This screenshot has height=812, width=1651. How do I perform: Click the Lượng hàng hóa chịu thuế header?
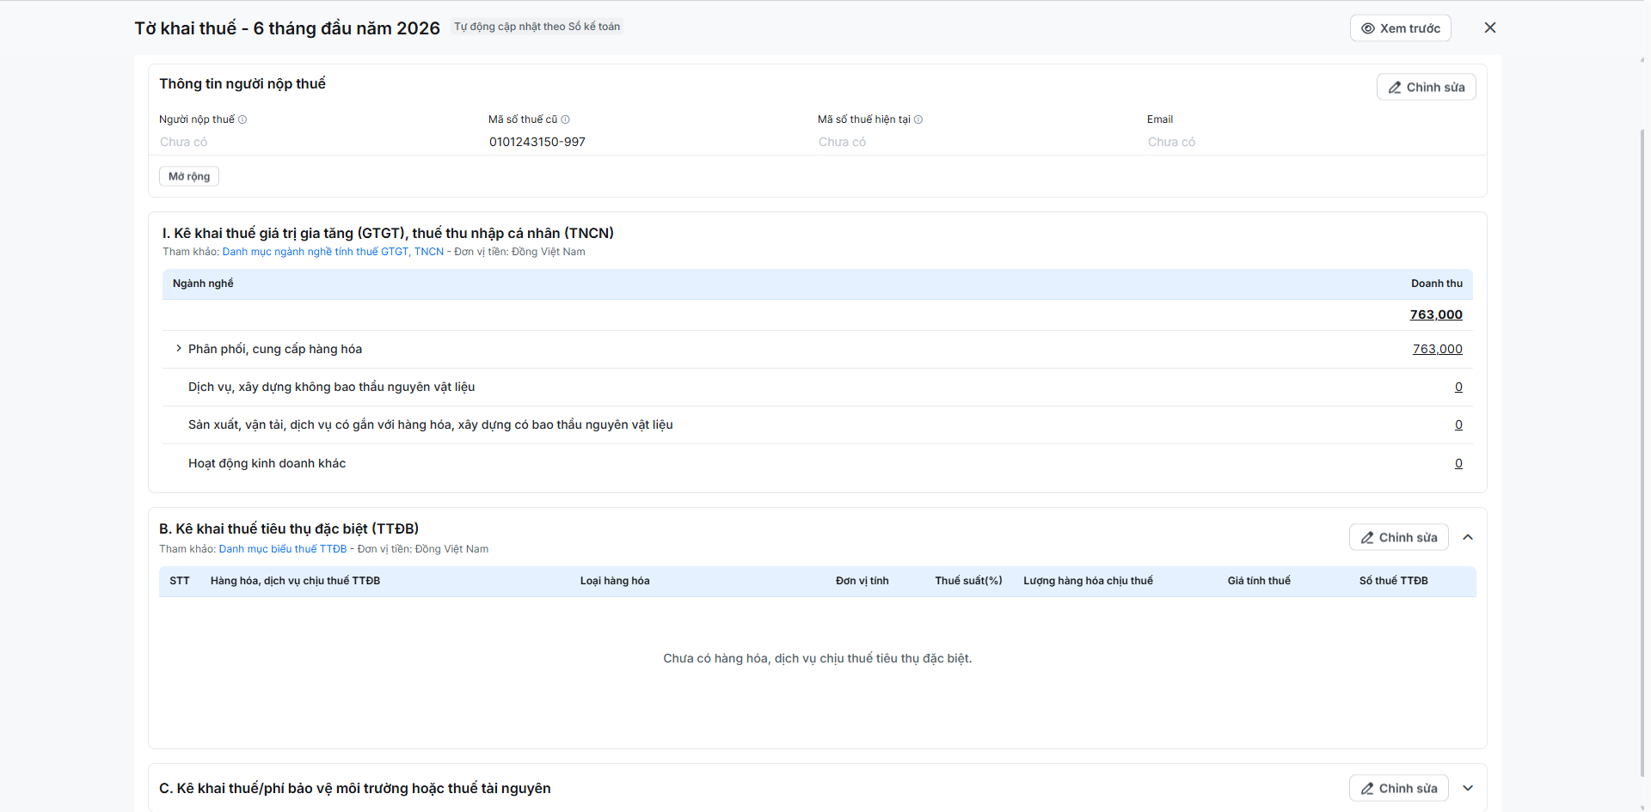[x=1088, y=581]
